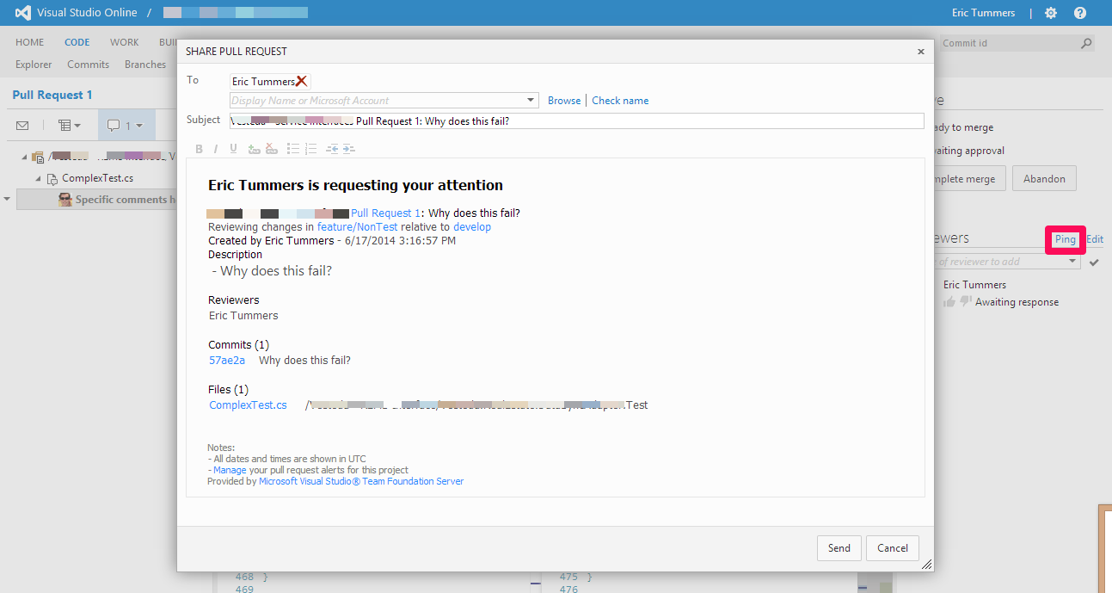Click the Check name link
Viewport: 1112px width, 593px height.
(x=620, y=101)
